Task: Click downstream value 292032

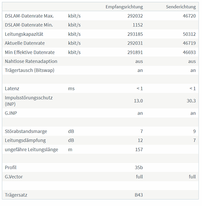Action: point(135,16)
